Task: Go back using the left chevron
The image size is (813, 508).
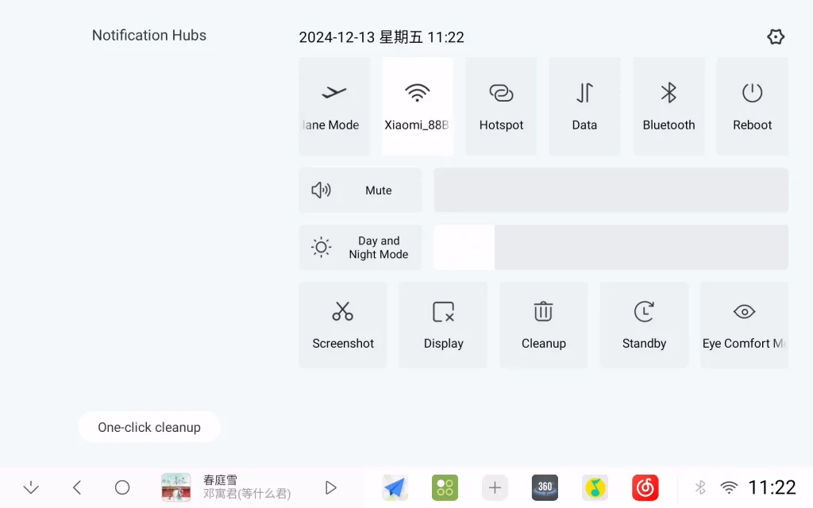Action: coord(77,487)
